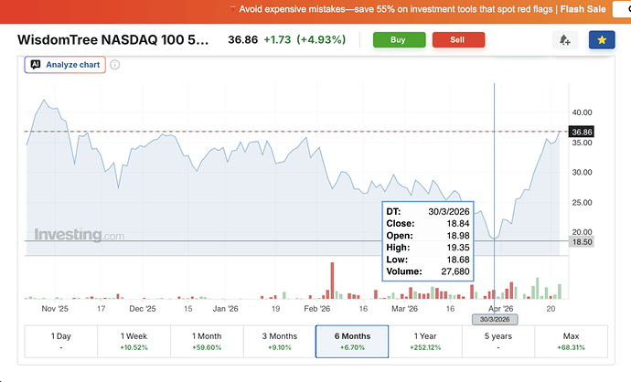The image size is (631, 382).
Task: Create an alert with the bell-plus icon
Action: pos(565,40)
